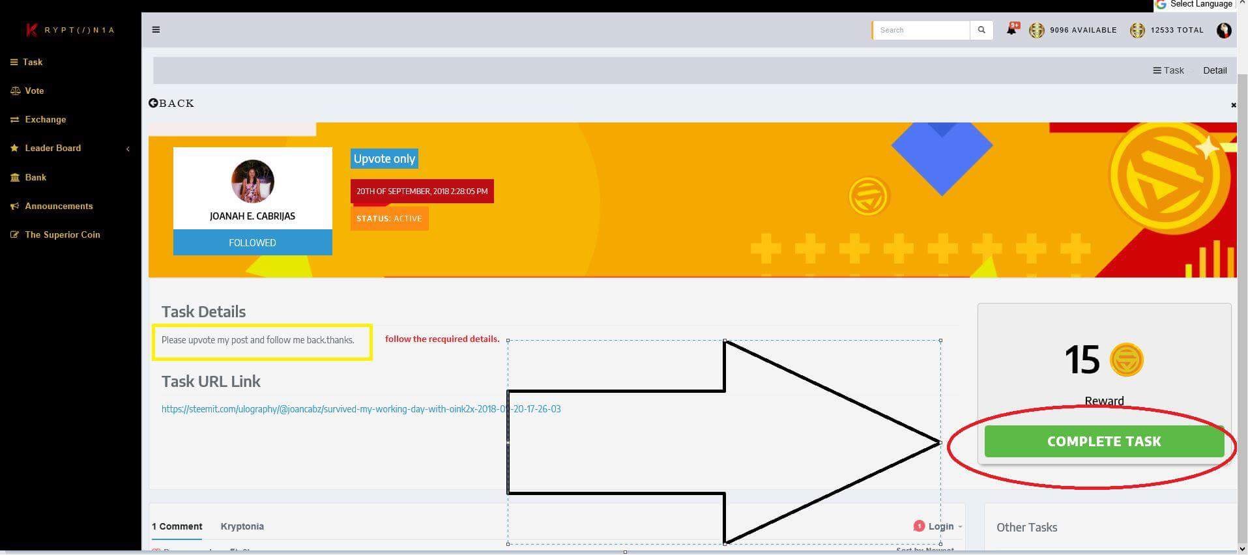This screenshot has height=555, width=1248.
Task: Click the Announcements megaphone icon
Action: 14,206
